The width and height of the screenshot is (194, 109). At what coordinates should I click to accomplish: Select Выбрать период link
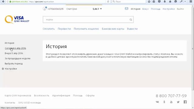14,64
